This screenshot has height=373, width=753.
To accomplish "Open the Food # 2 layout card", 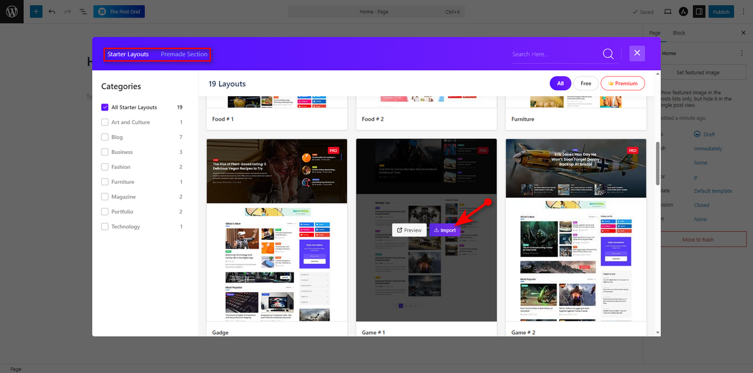I will click(x=427, y=112).
